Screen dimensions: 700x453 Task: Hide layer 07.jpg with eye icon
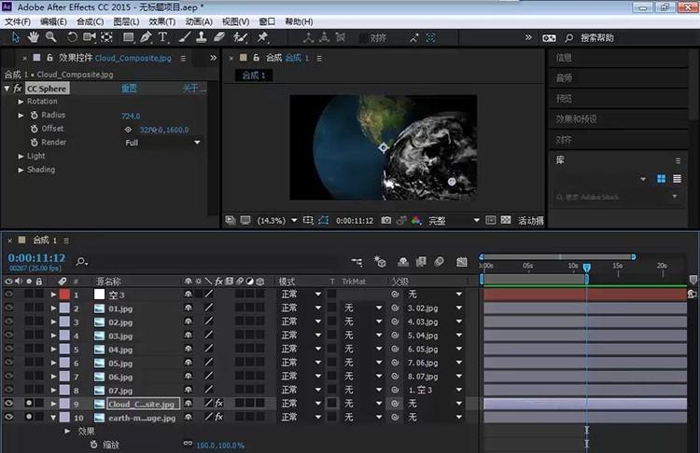tap(9, 390)
